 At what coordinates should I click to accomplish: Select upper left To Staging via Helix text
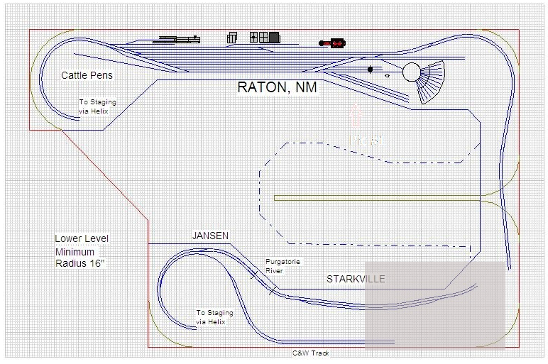tap(97, 106)
